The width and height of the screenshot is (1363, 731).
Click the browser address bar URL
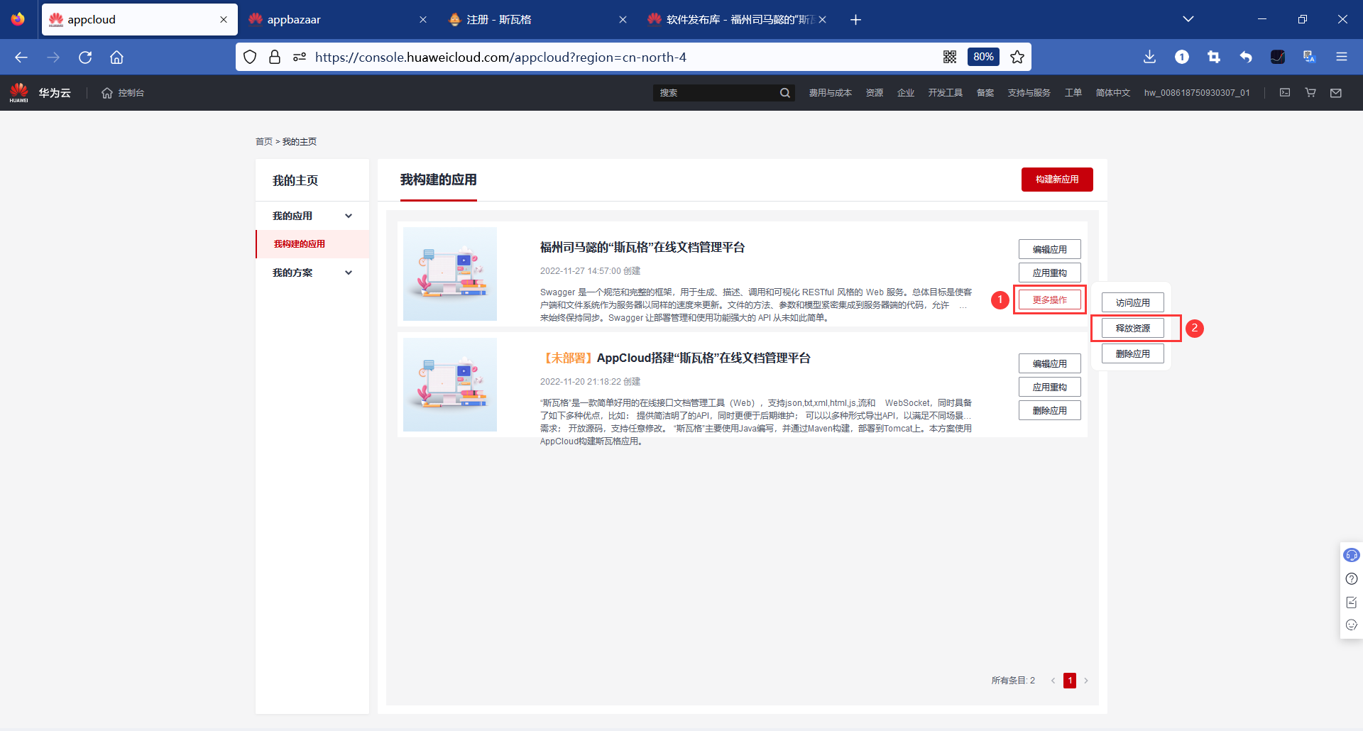[x=500, y=57]
